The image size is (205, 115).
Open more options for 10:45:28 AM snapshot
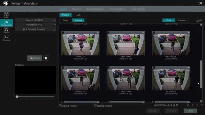143,33
